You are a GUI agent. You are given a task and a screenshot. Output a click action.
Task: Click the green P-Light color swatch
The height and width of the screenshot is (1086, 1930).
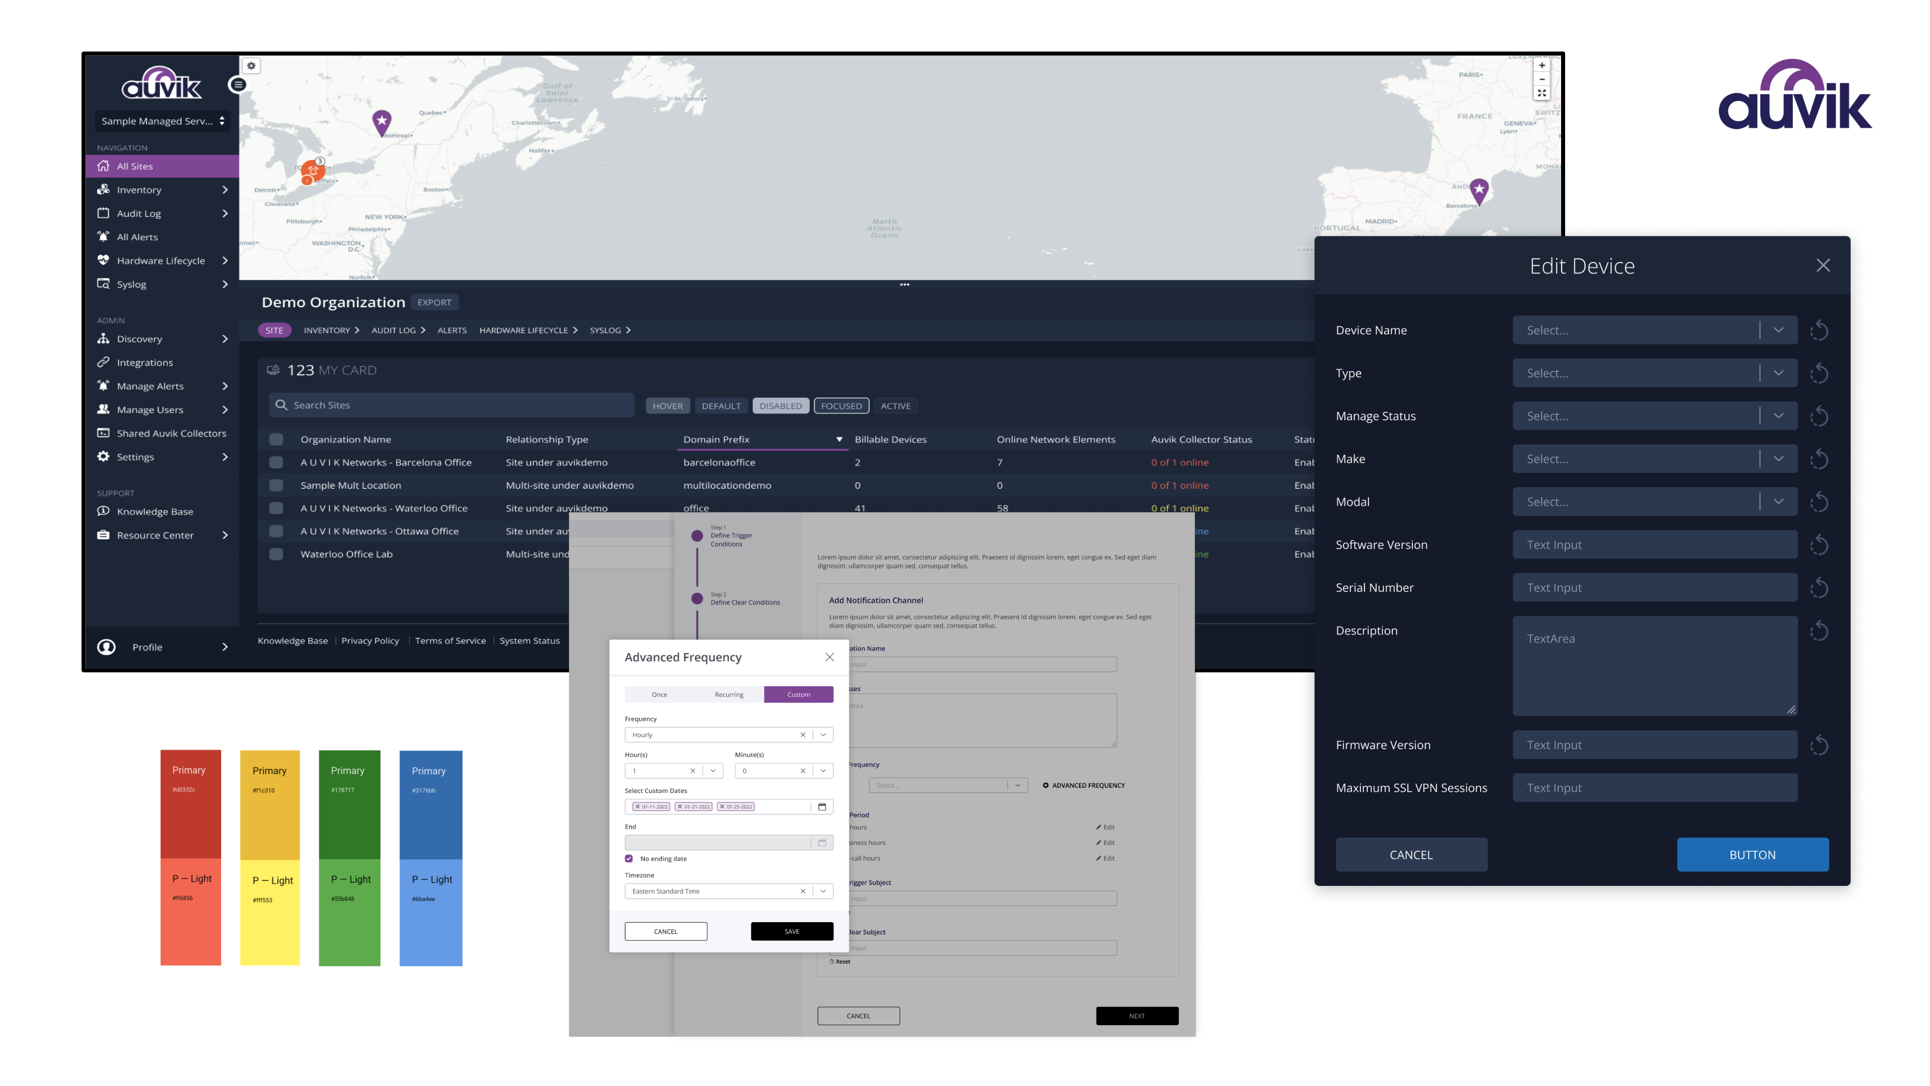coord(349,912)
